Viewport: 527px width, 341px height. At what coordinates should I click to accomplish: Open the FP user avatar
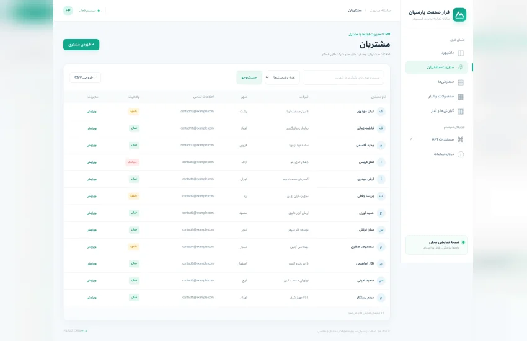point(68,11)
